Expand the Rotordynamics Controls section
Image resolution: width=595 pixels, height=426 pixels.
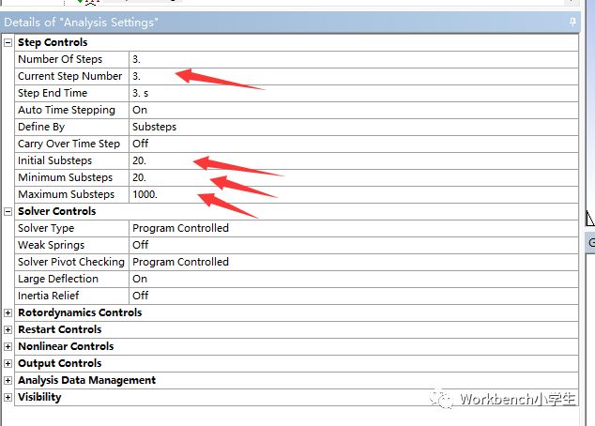click(8, 312)
